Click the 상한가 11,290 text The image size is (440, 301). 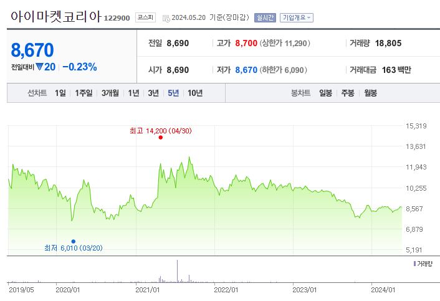[x=285, y=43]
